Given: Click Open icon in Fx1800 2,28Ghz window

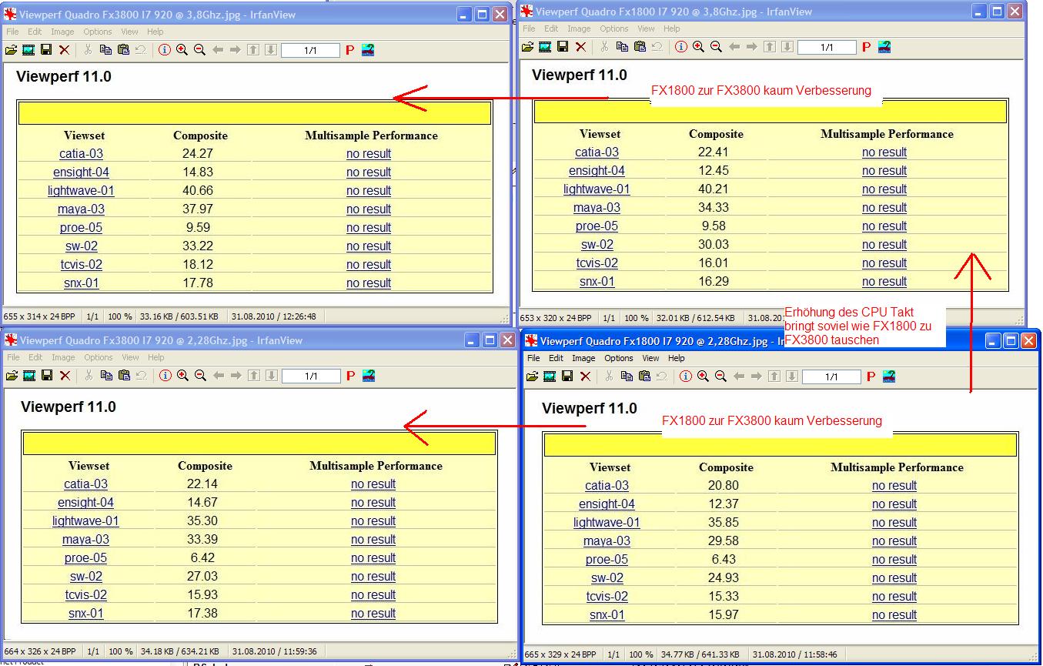Looking at the screenshot, I should pyautogui.click(x=532, y=377).
